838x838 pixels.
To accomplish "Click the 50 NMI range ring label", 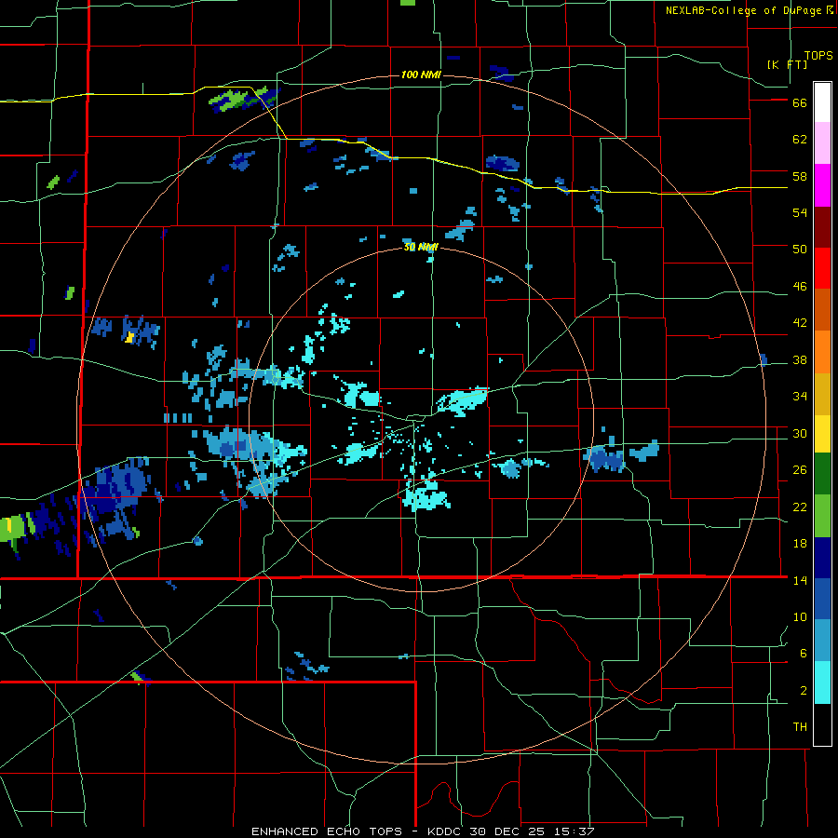I will [421, 247].
